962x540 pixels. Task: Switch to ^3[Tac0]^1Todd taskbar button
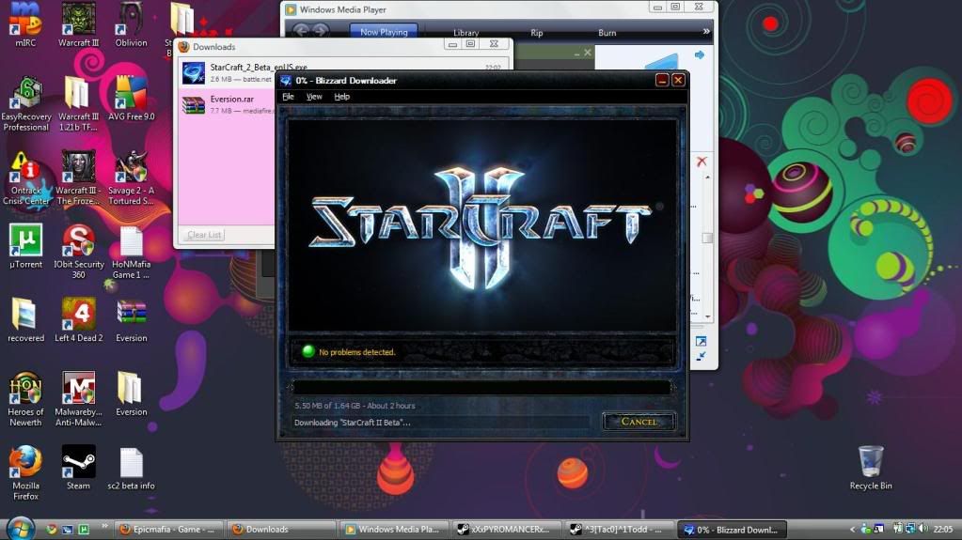point(618,529)
